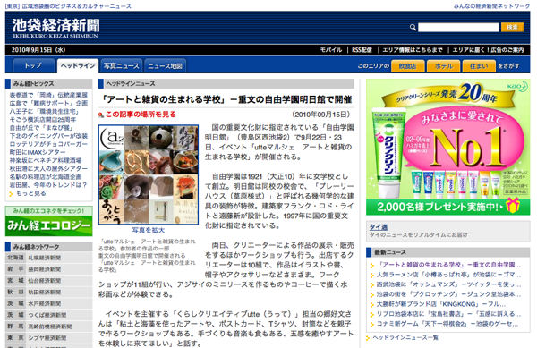Switch to the トップ tab
This screenshot has width=537, height=348.
33,65
